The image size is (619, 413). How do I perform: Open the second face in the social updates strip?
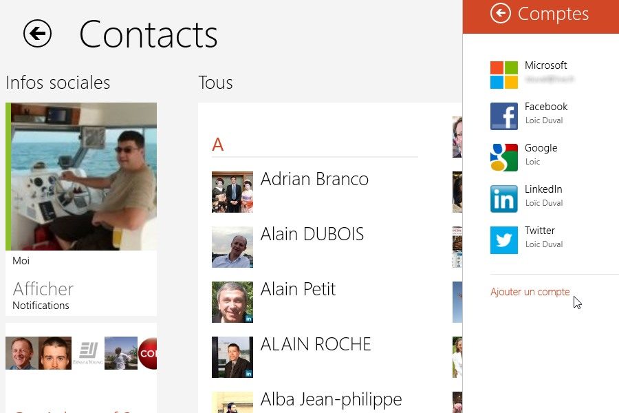point(55,353)
